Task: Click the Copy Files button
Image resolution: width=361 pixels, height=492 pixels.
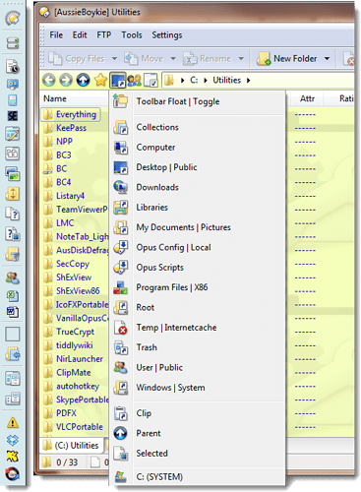Action: click(x=77, y=59)
